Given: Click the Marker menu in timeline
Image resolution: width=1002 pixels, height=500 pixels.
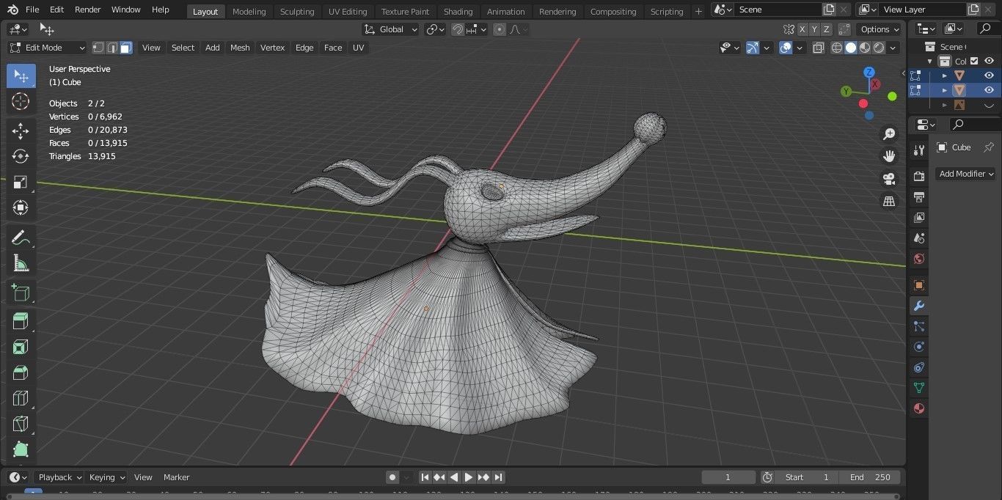Looking at the screenshot, I should click(176, 477).
